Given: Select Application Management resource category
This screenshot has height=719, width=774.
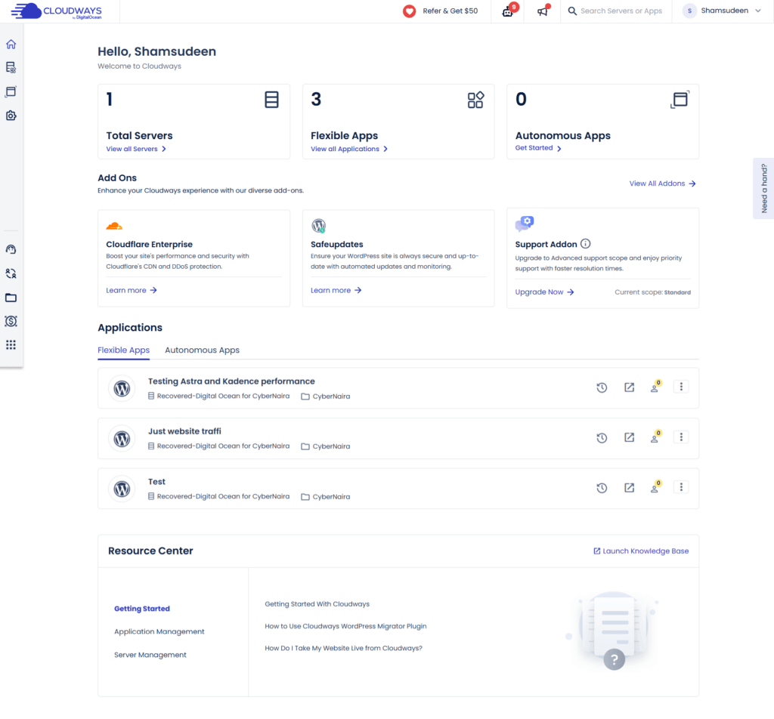Looking at the screenshot, I should pos(159,631).
